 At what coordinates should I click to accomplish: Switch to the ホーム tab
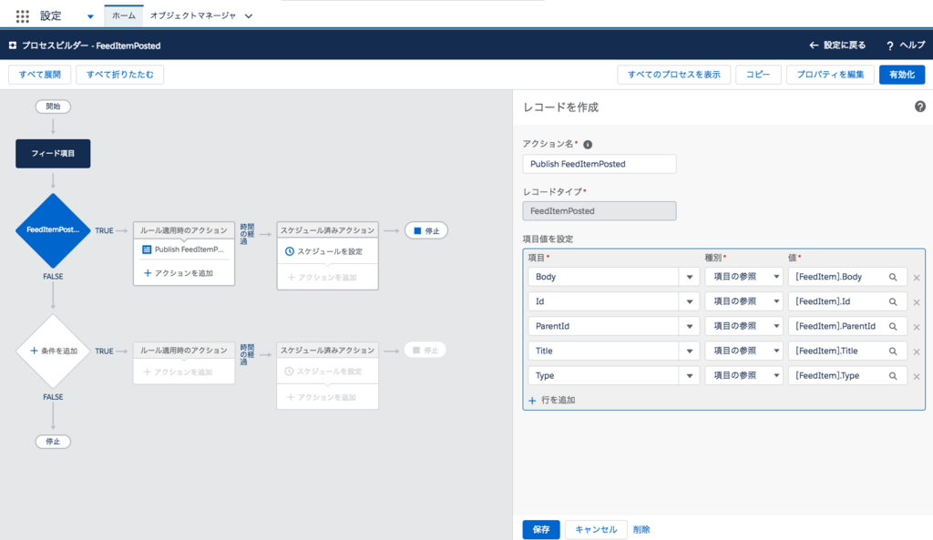coord(124,16)
